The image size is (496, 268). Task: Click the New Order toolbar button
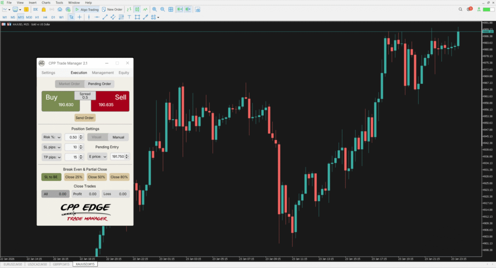pos(112,10)
